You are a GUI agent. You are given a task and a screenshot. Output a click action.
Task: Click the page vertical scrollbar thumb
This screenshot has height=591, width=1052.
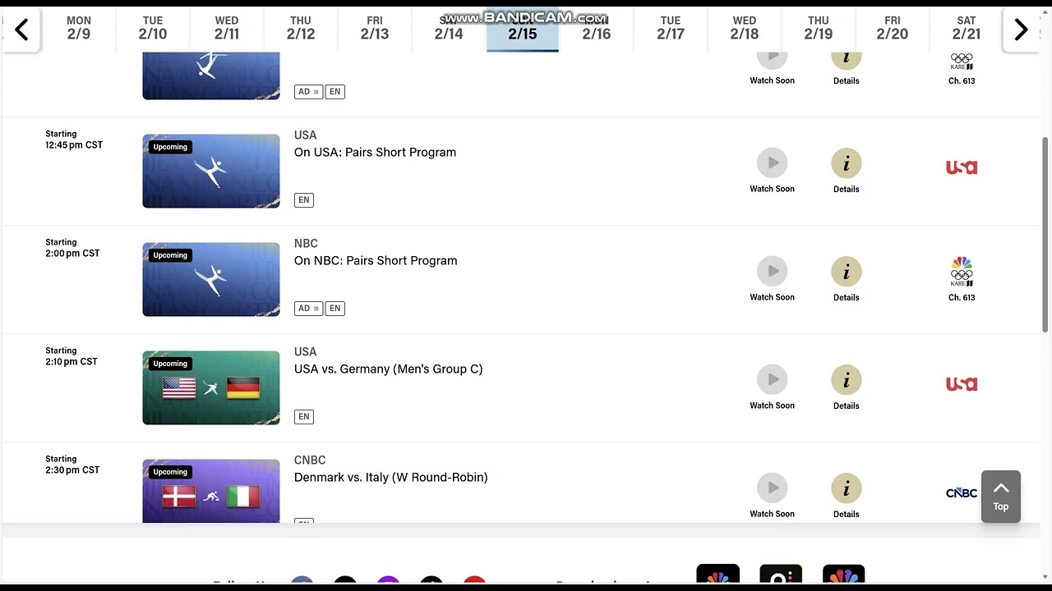1045,235
